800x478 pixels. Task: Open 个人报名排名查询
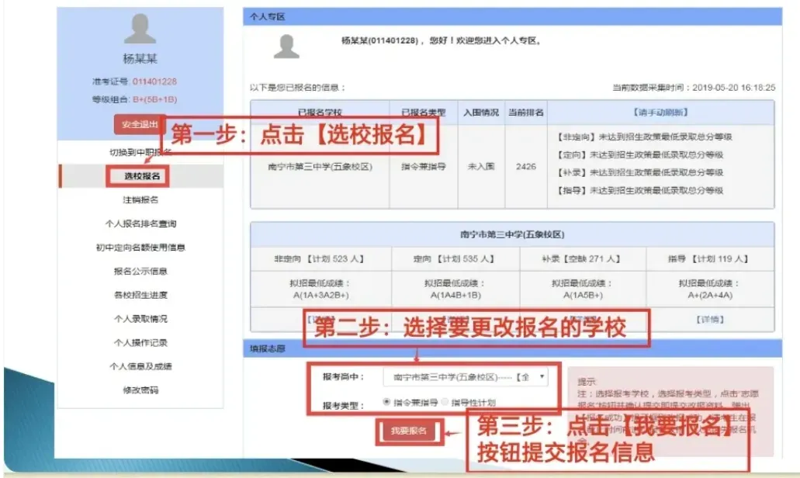pos(140,223)
